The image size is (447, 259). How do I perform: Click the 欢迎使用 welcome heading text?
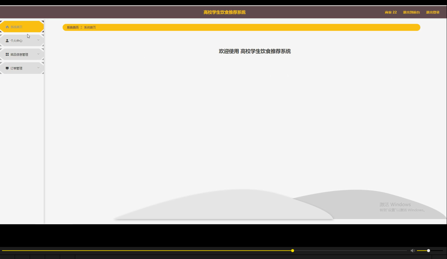(254, 51)
